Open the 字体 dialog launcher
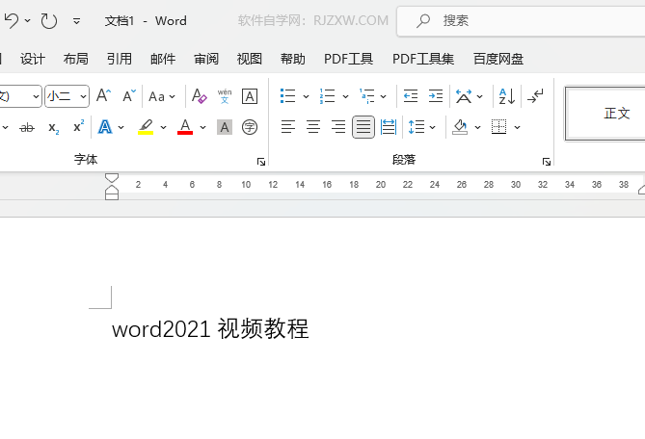The image size is (645, 439). click(261, 162)
